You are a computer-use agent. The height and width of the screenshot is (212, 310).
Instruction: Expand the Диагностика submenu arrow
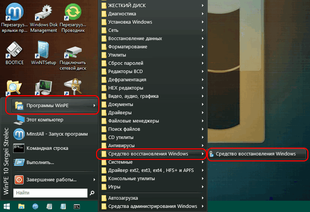[x=203, y=14]
